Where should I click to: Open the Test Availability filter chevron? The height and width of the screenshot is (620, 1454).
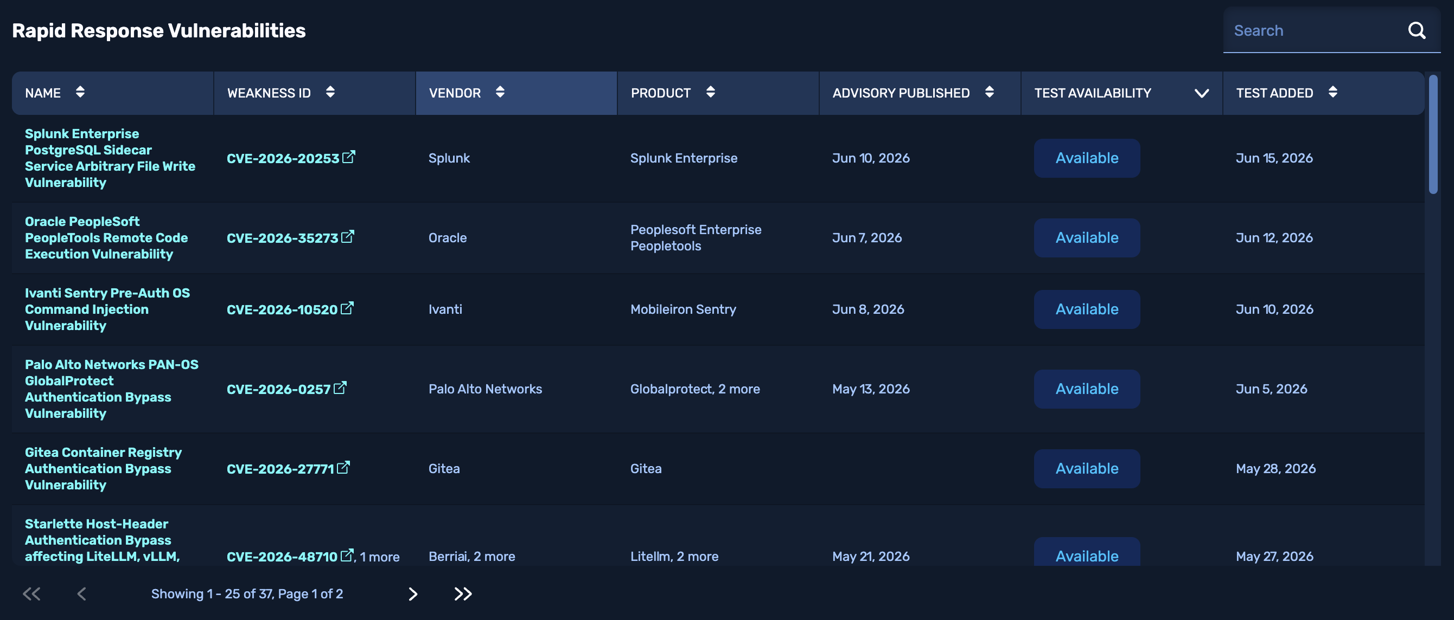pos(1202,93)
